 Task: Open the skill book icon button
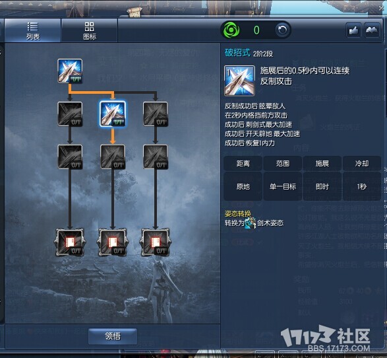click(x=372, y=30)
